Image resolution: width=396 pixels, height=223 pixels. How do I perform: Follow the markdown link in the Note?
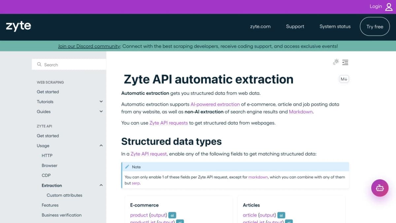click(x=258, y=177)
